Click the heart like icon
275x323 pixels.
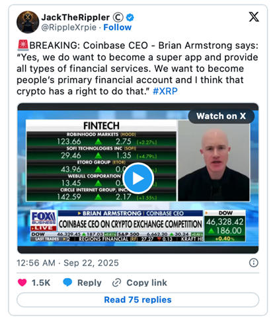[22, 283]
